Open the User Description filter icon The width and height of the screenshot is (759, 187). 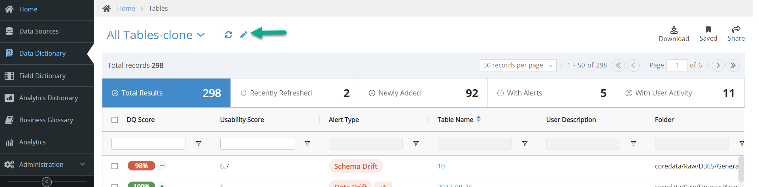pos(633,144)
